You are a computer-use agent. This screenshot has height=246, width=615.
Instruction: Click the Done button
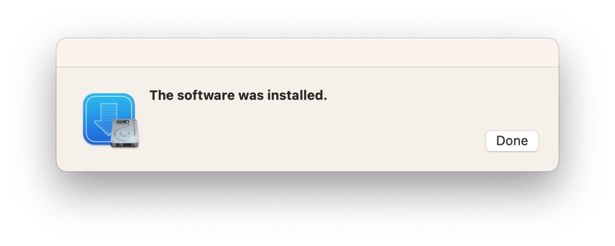click(511, 141)
